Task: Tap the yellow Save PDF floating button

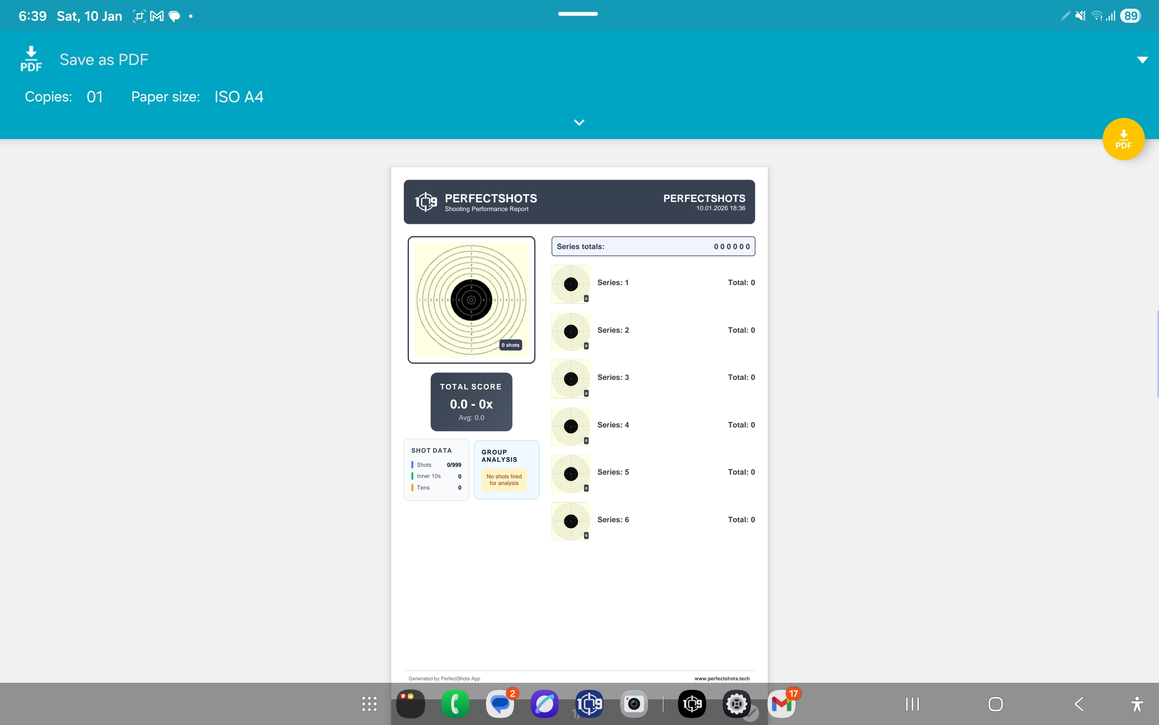Action: point(1123,139)
